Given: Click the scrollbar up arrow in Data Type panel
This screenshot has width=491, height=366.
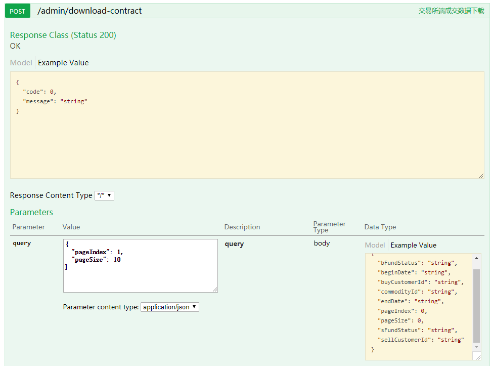Looking at the screenshot, I should tap(475, 259).
